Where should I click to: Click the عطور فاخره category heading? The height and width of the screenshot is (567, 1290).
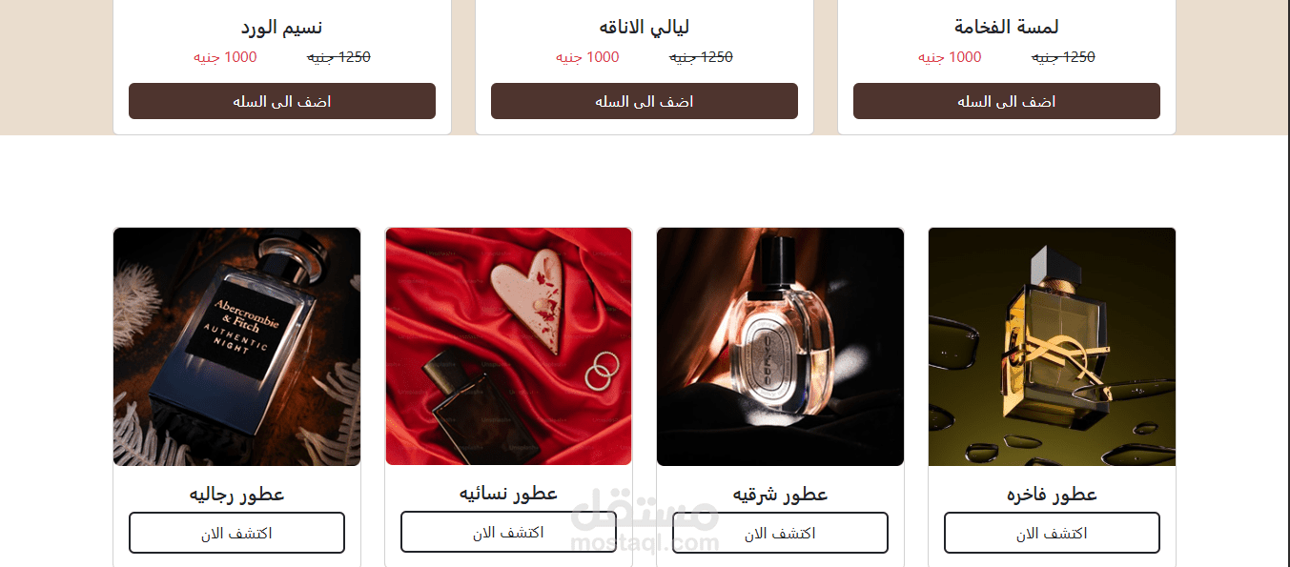pyautogui.click(x=1052, y=494)
